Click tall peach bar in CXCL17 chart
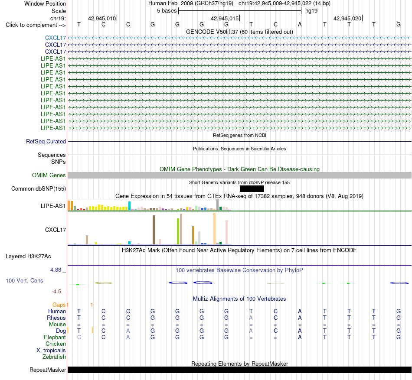 pos(214,229)
